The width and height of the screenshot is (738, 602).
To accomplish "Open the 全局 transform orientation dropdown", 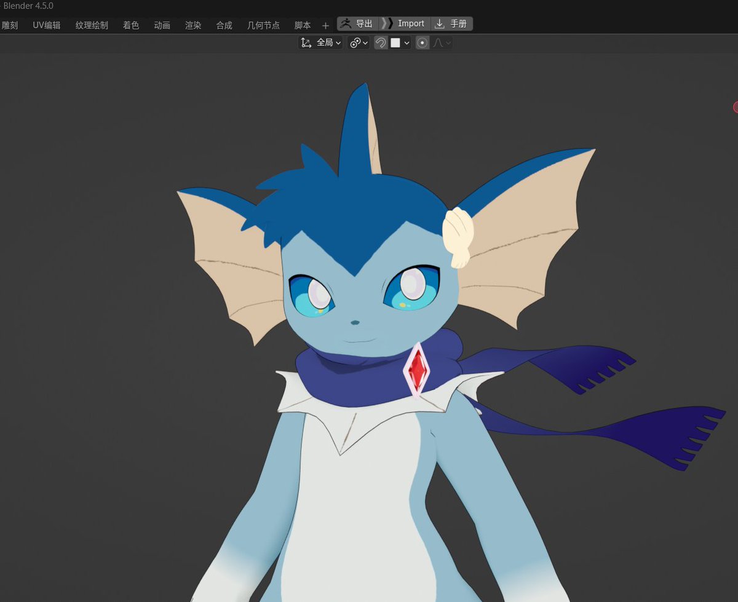I will tap(320, 42).
